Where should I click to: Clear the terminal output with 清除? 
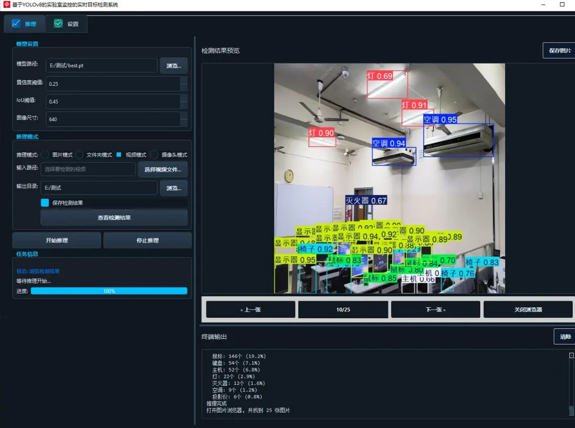coord(565,337)
